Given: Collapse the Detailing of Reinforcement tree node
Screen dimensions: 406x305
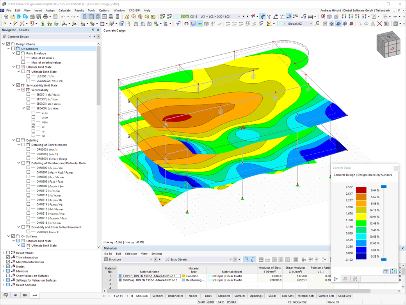Looking at the screenshot, I should click(x=18, y=145).
